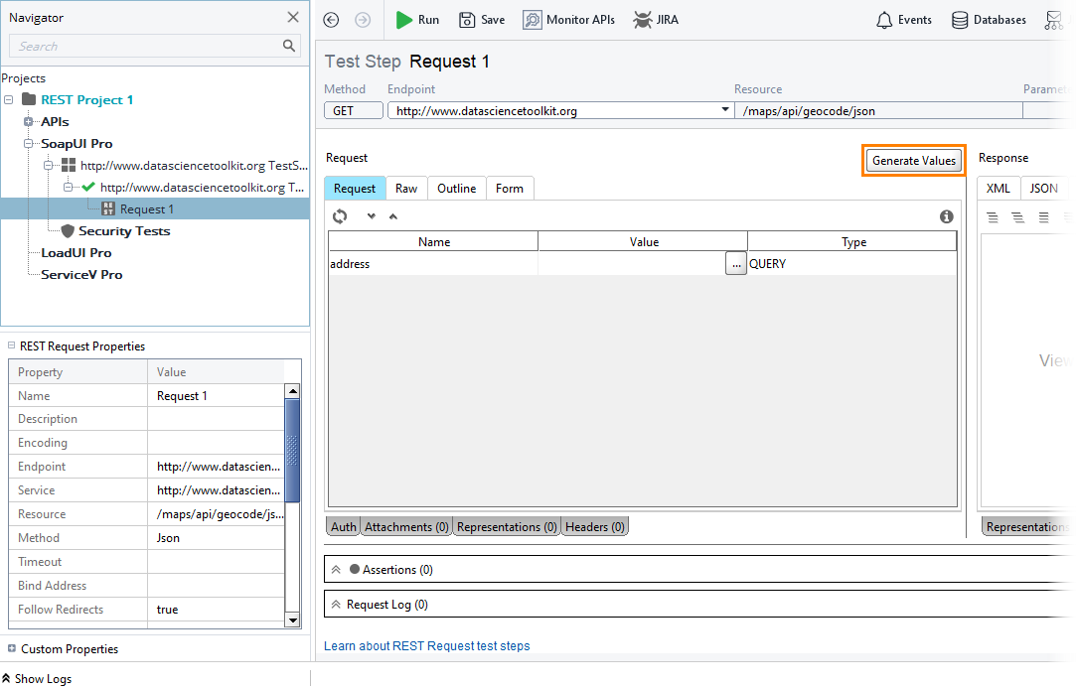Switch response to JSON view
The width and height of the screenshot is (1077, 689).
point(1044,188)
